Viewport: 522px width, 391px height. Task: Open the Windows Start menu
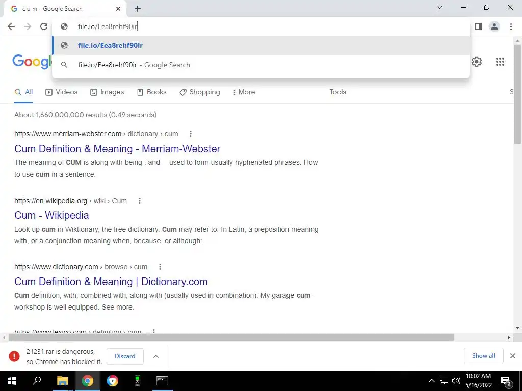click(x=12, y=381)
